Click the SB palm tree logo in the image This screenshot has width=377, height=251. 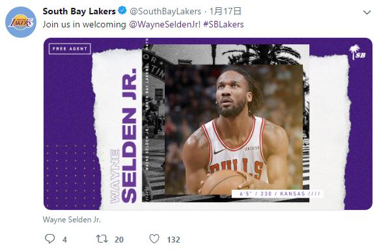click(357, 52)
